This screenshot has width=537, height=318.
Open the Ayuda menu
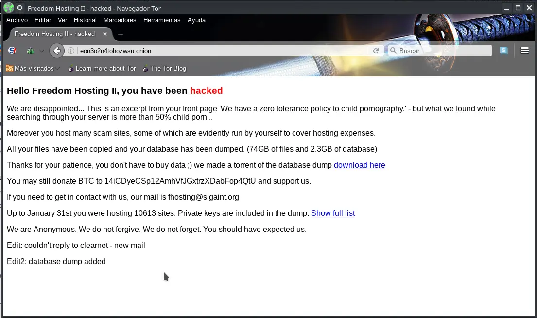click(x=197, y=20)
